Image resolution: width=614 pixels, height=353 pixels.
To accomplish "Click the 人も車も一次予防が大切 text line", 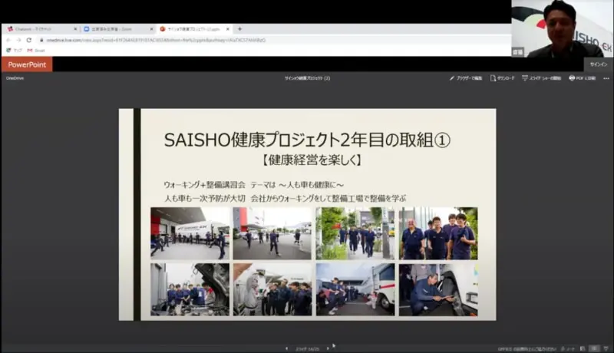I will 285,198.
